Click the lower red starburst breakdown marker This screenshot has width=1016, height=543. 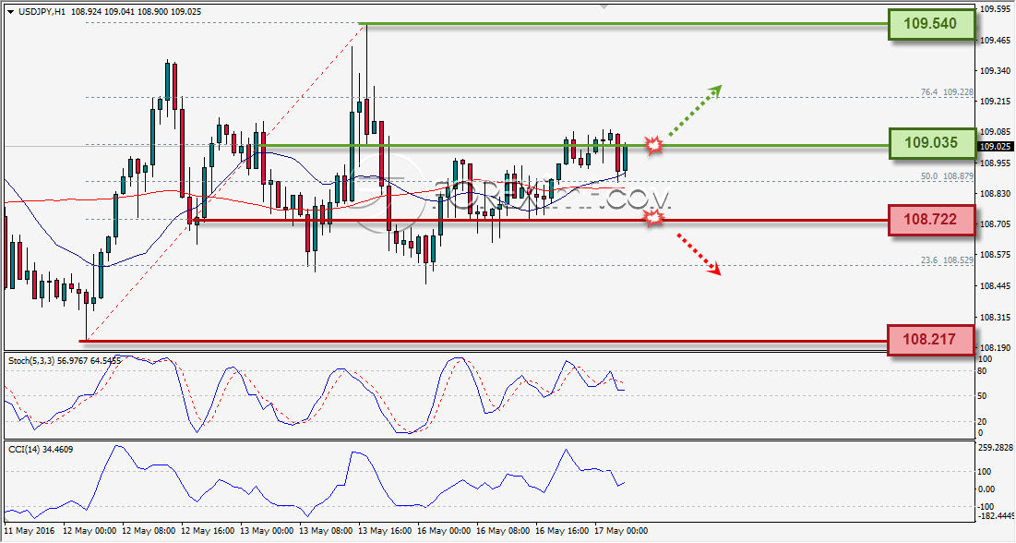[654, 219]
